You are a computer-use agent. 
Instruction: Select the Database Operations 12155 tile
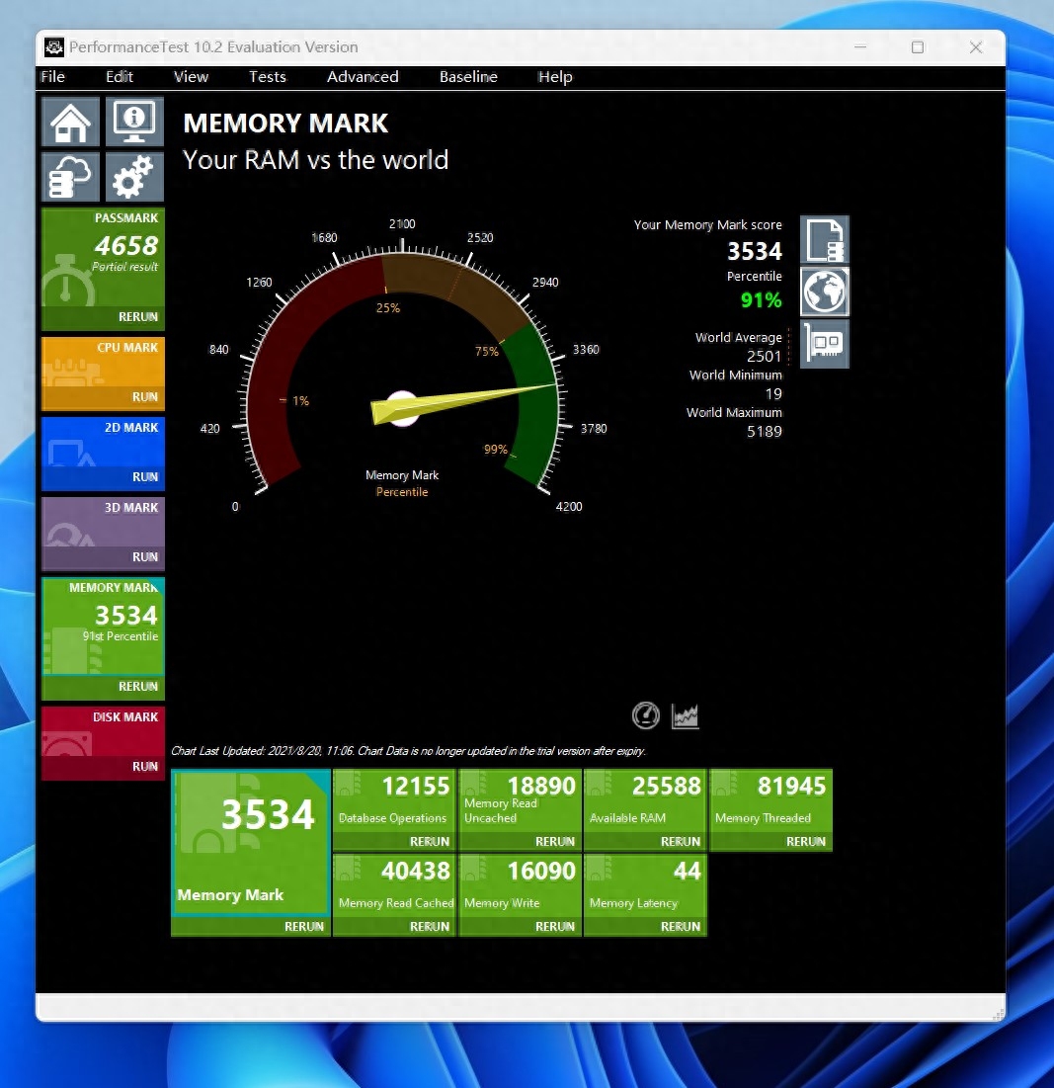[x=394, y=800]
